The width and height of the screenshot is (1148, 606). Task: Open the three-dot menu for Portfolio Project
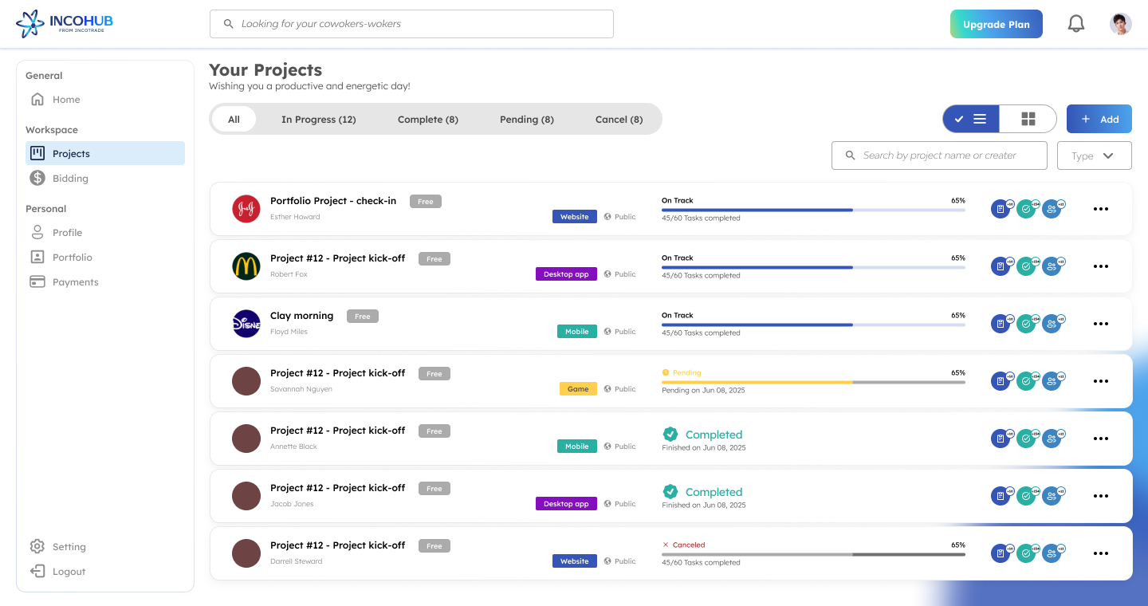(1101, 209)
